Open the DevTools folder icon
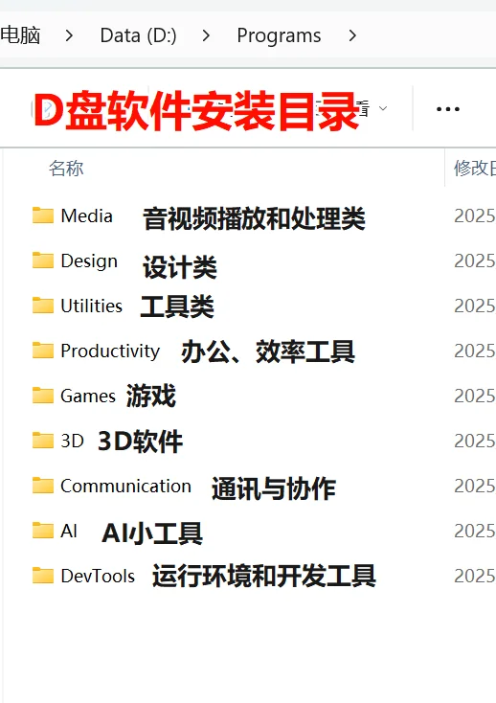Screen dimensions: 496x703 point(43,576)
